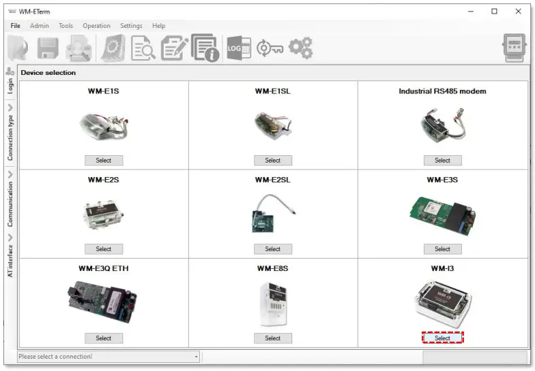Click the WM-E3S circuit board image
535x371 pixels.
coord(443,215)
